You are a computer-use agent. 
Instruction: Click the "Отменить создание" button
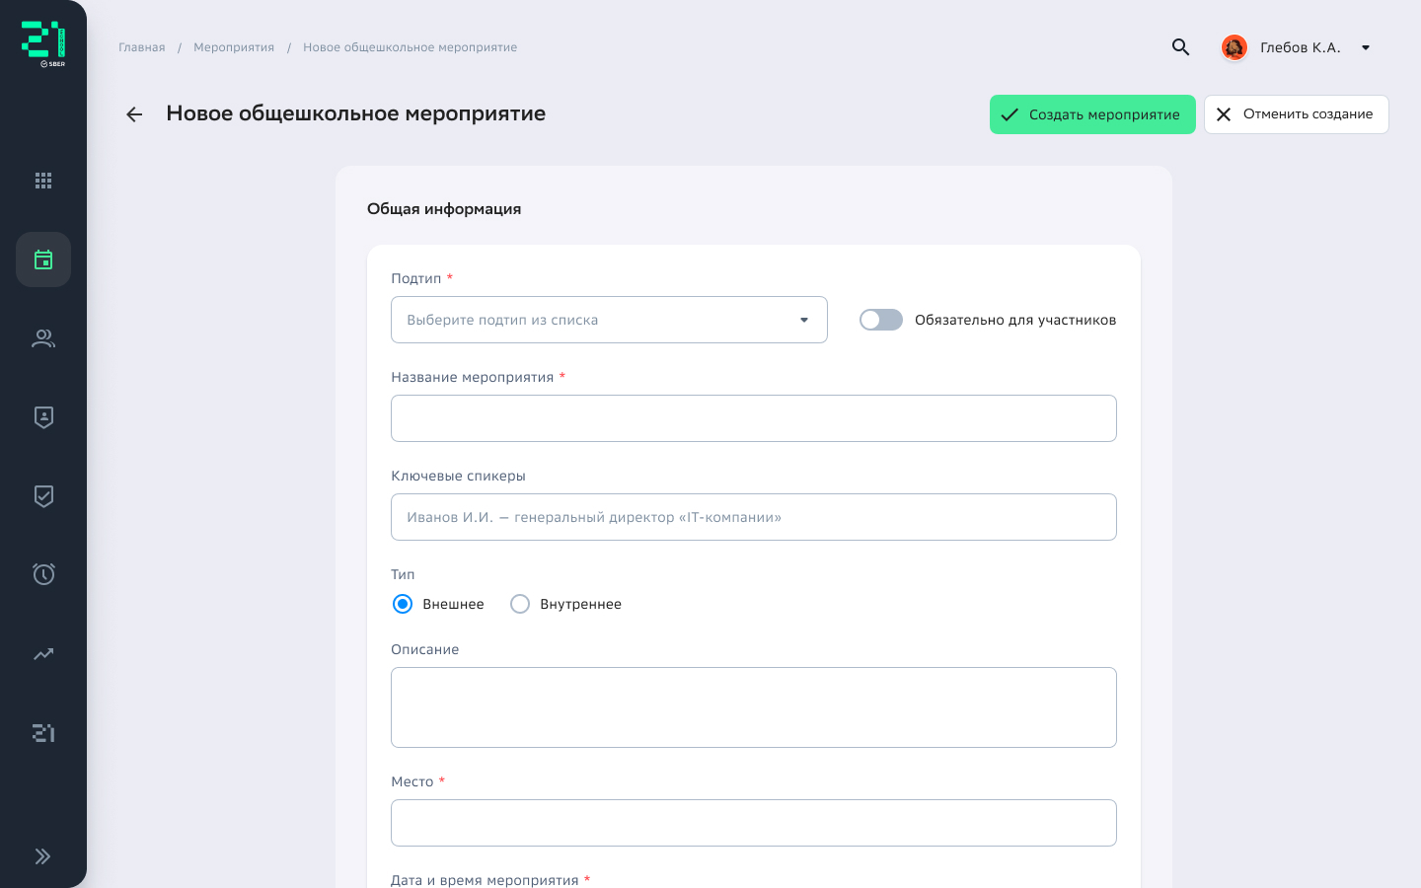(x=1296, y=114)
